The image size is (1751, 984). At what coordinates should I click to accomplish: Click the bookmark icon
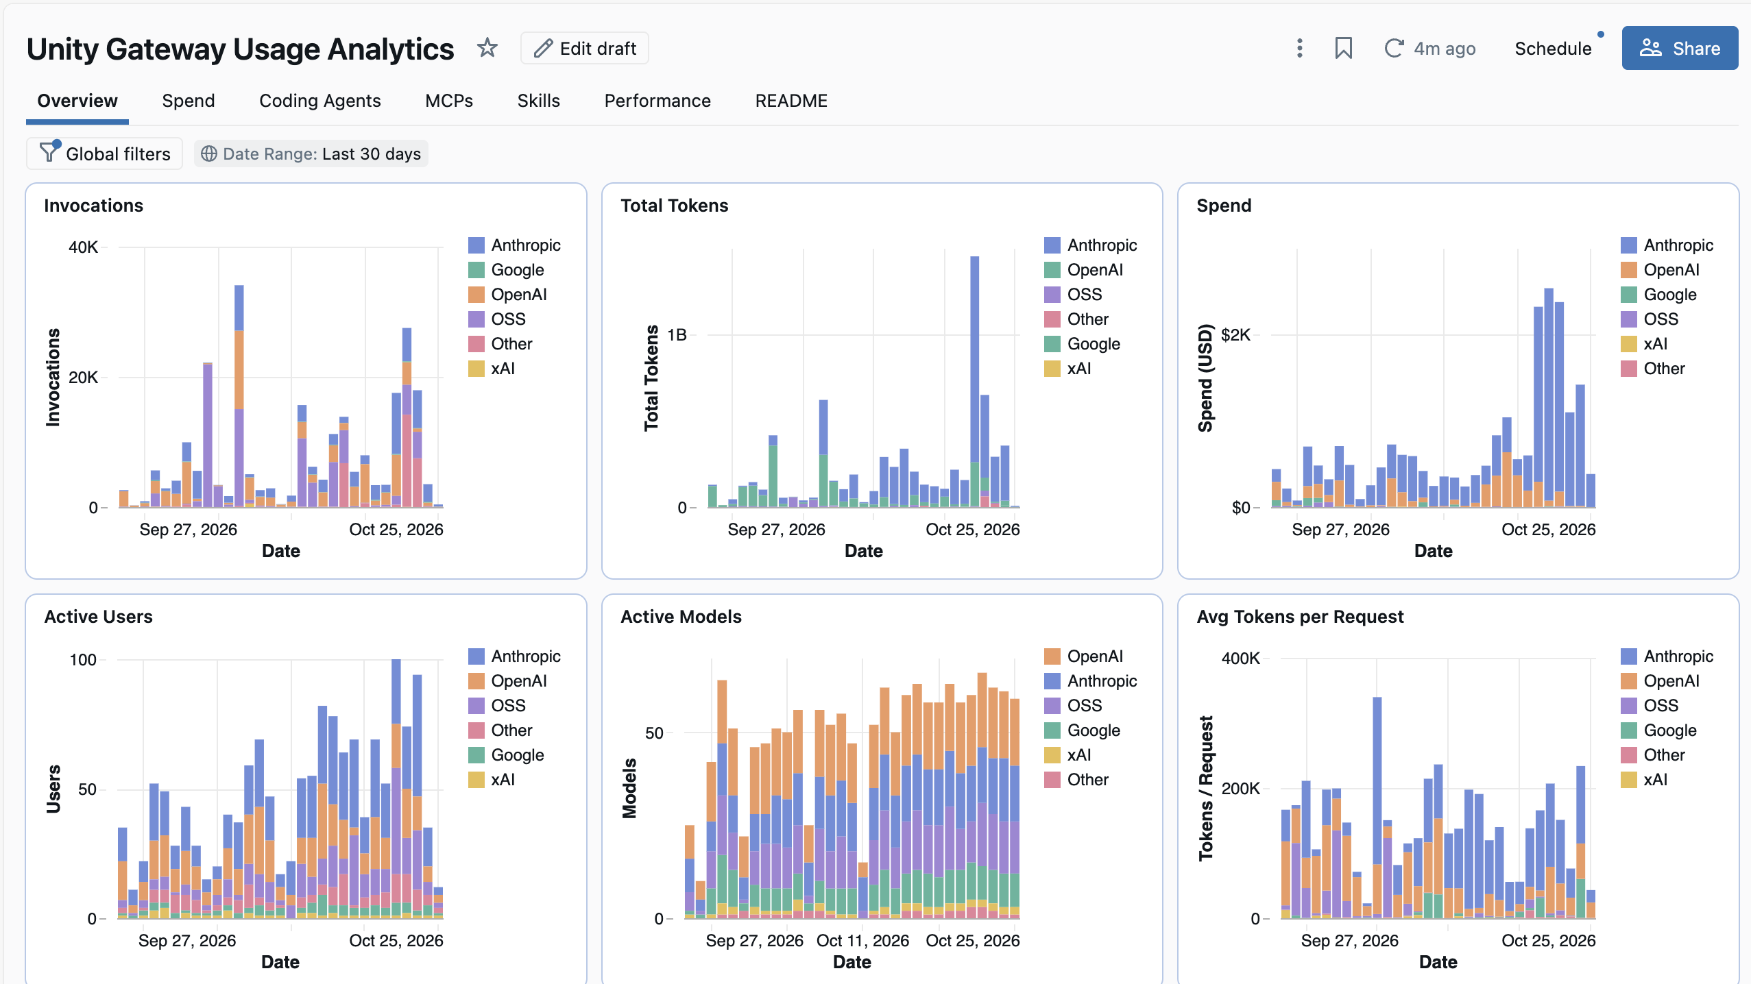pos(1343,48)
